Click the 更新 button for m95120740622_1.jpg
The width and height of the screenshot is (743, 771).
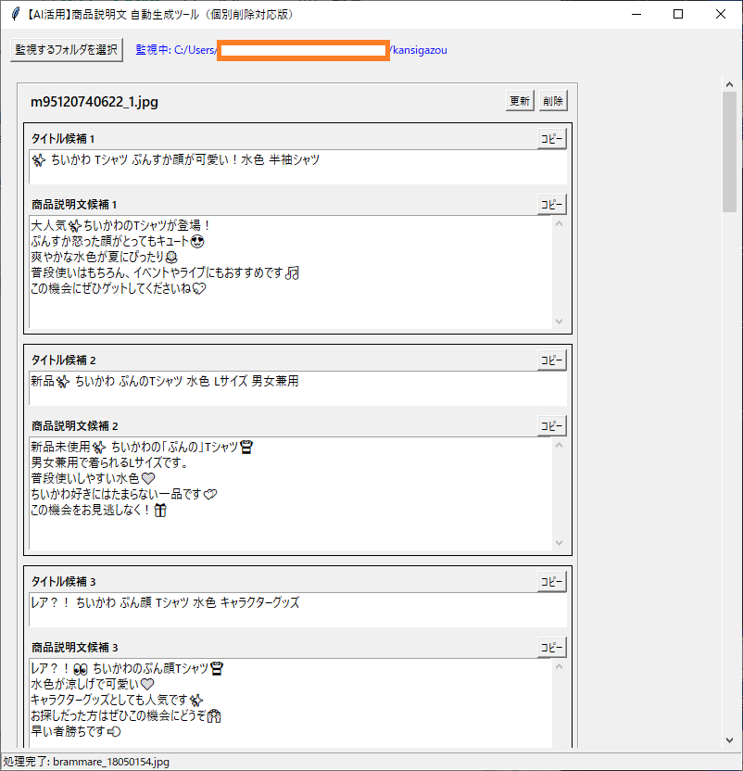pyautogui.click(x=520, y=101)
